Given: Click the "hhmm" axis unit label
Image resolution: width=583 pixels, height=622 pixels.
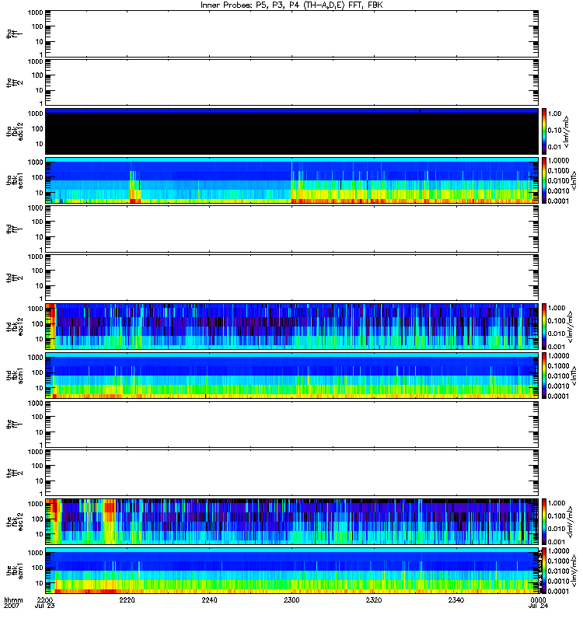Looking at the screenshot, I should (13, 599).
